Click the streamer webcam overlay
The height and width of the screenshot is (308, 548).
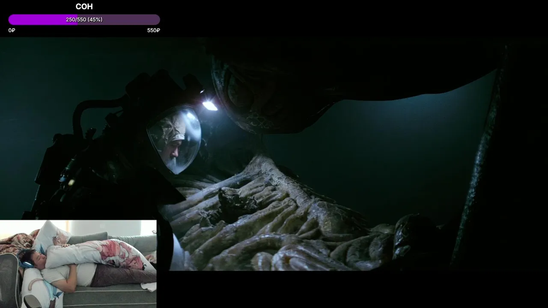click(x=78, y=264)
